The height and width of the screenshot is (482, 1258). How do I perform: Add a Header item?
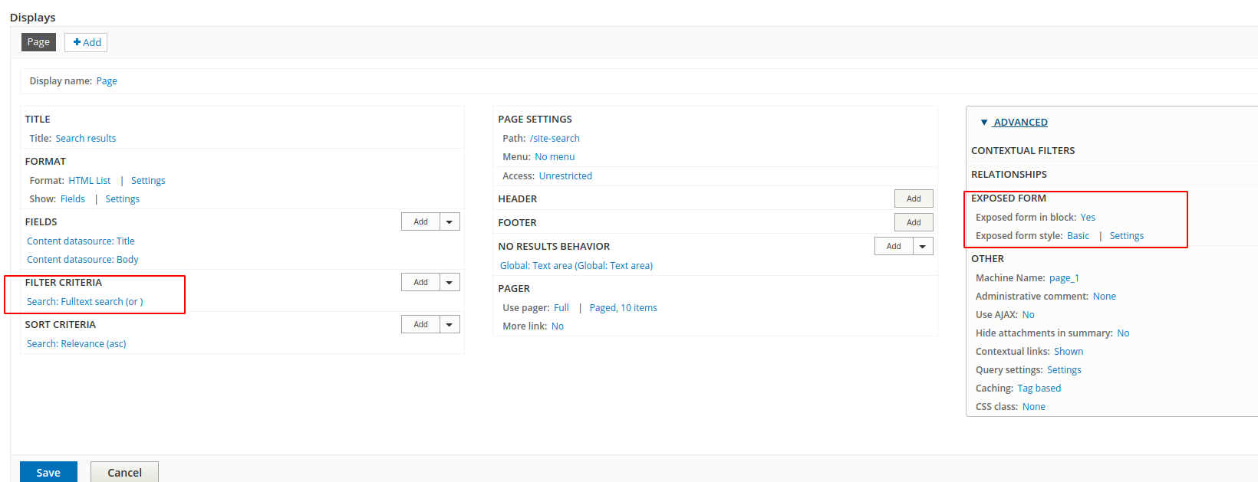click(x=914, y=198)
